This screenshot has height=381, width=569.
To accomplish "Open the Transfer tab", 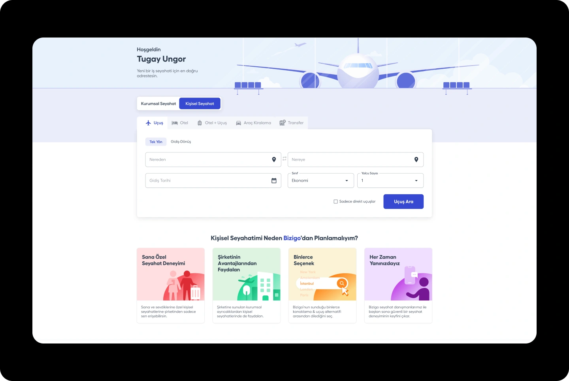I will point(292,123).
